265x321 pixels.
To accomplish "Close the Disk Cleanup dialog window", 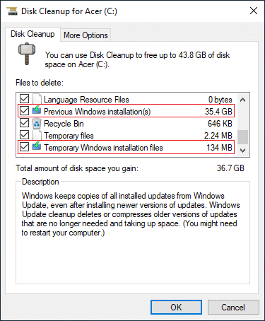I will pyautogui.click(x=254, y=11).
